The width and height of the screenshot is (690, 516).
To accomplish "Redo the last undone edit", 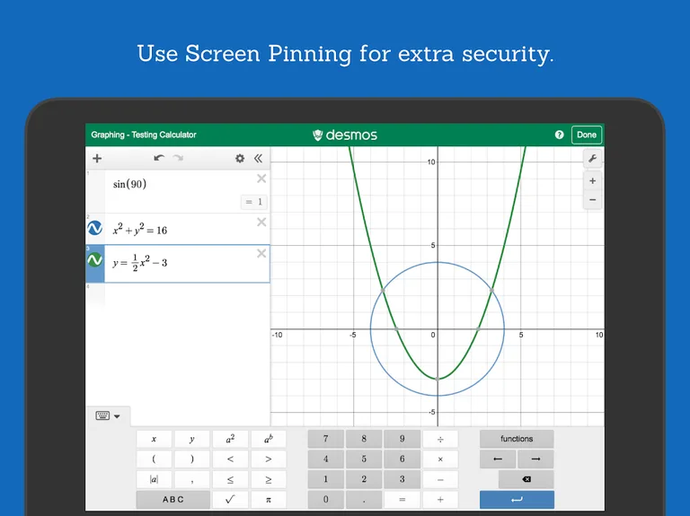I will pyautogui.click(x=178, y=158).
